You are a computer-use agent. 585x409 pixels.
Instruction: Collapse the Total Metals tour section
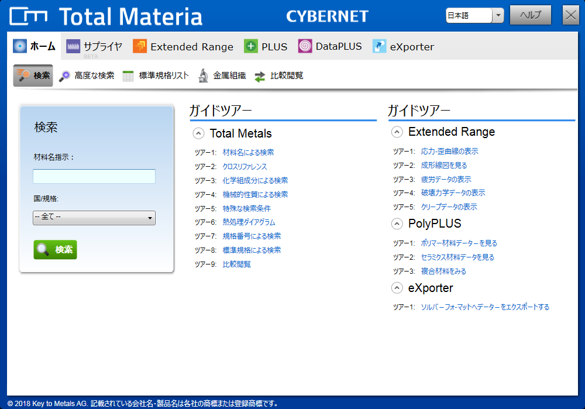(x=198, y=133)
